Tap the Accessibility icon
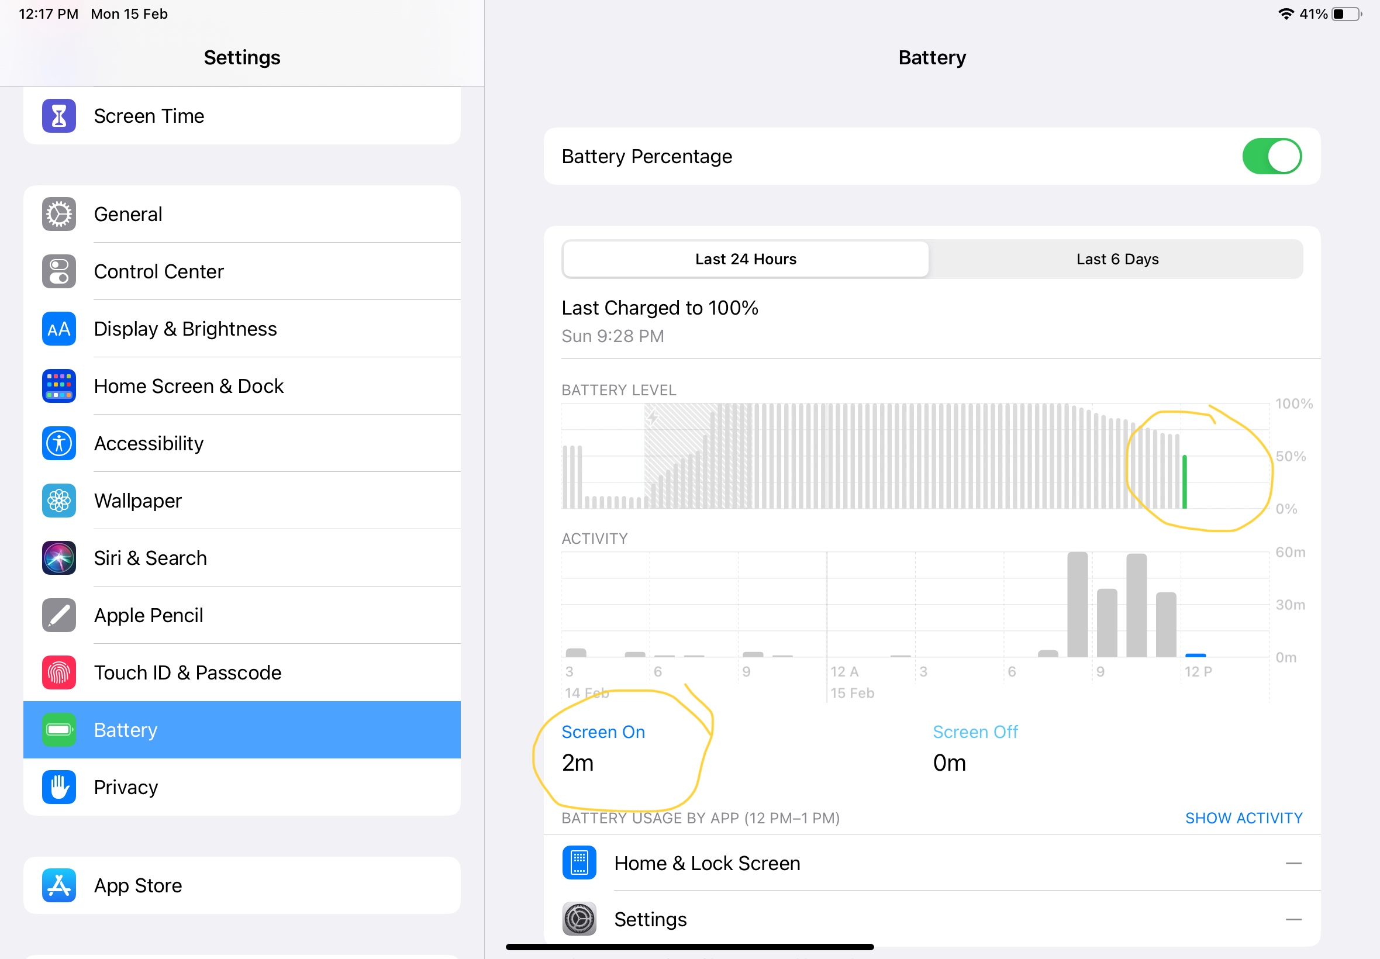The image size is (1380, 959). 59,443
